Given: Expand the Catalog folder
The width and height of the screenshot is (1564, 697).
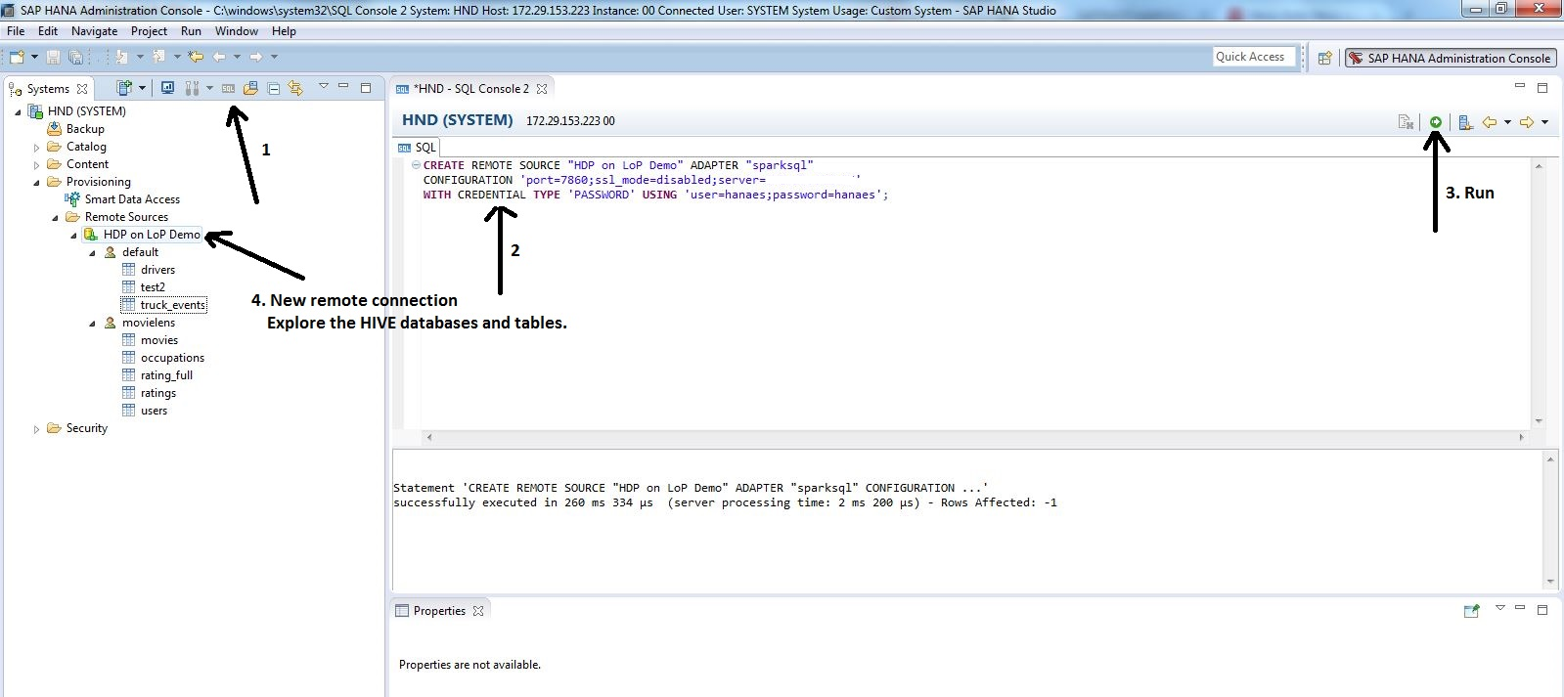Looking at the screenshot, I should pyautogui.click(x=37, y=148).
